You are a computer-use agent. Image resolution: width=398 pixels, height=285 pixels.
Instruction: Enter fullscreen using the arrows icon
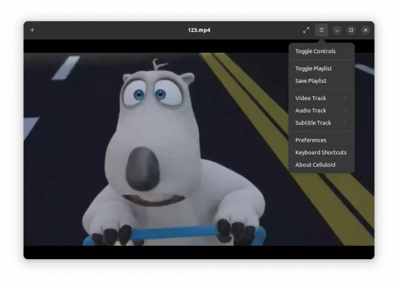306,30
